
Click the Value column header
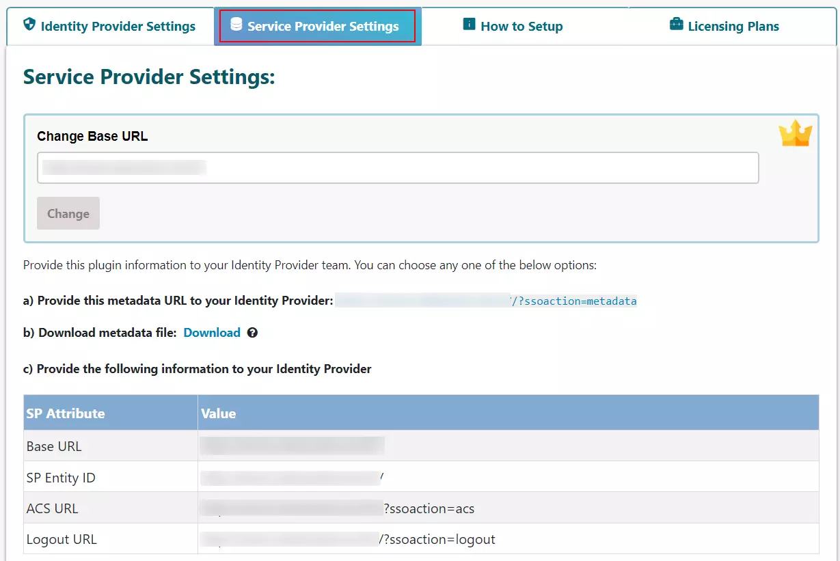[219, 413]
